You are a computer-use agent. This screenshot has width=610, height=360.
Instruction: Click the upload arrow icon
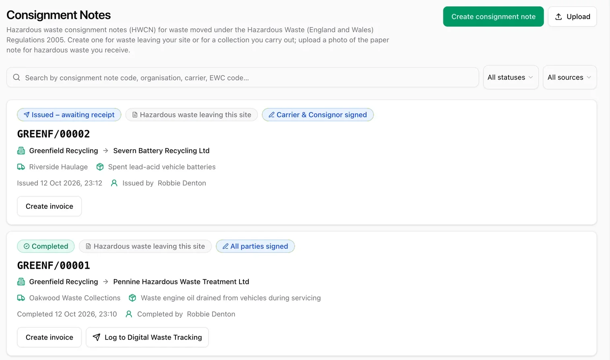coord(558,16)
